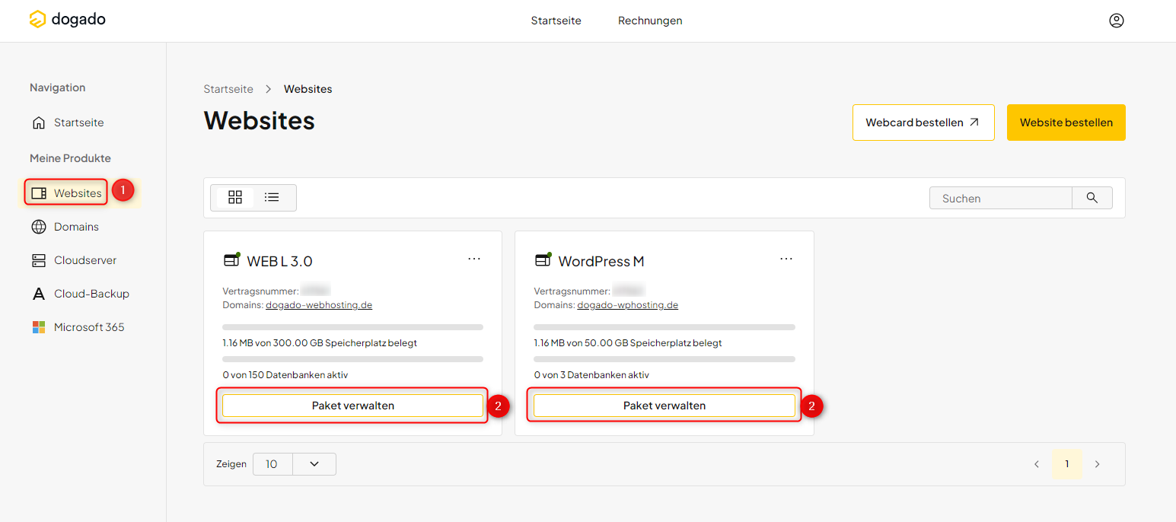Click the Website bestellen button

pyautogui.click(x=1066, y=122)
